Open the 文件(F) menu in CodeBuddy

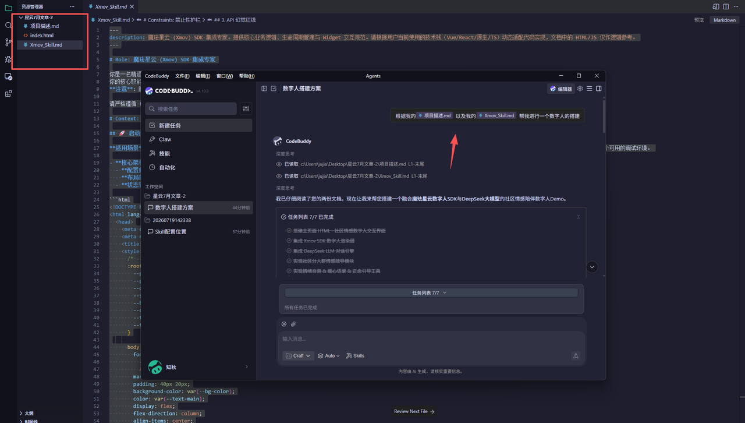pyautogui.click(x=182, y=76)
